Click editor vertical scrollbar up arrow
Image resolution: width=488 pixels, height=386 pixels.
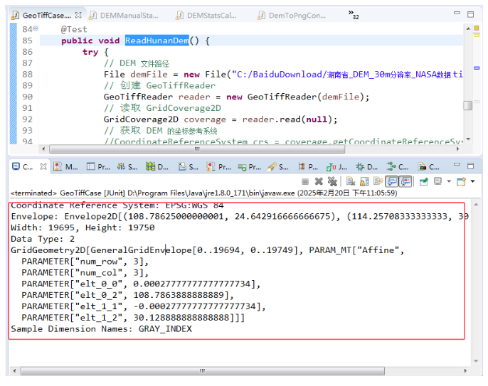point(468,28)
